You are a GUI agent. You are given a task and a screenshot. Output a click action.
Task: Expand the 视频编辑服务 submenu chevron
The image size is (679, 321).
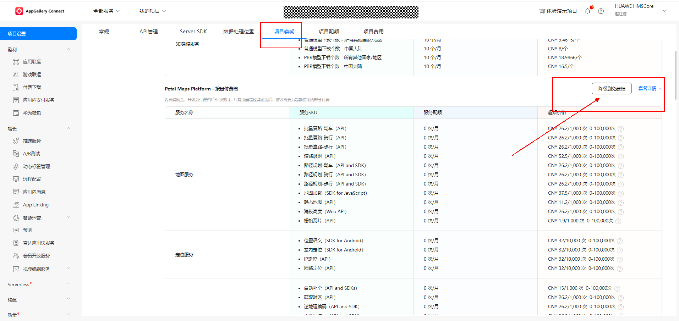click(x=69, y=269)
